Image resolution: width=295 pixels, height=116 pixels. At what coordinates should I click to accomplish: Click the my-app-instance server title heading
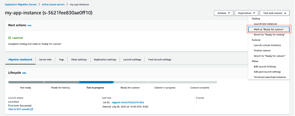click(x=49, y=13)
